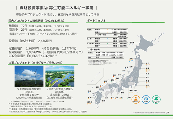Click the リエネ行方太陽光発電所 caption
The image size is (173, 119).
(x=60, y=89)
